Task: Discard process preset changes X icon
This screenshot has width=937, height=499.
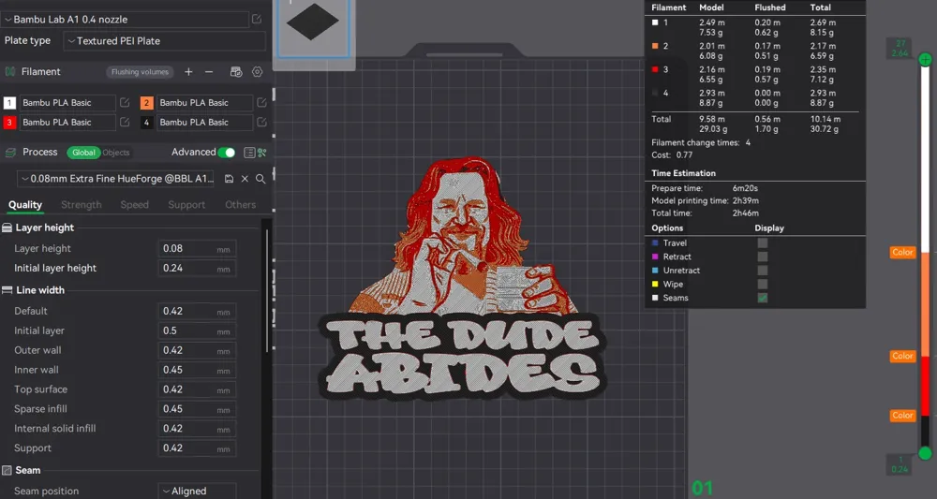Action: tap(245, 179)
